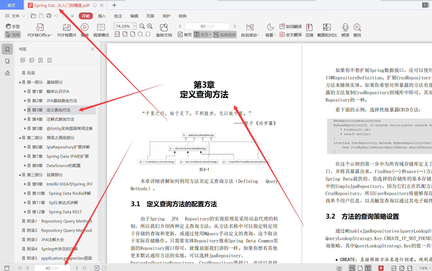Image resolution: width=432 pixels, height=271 pixels.
Task: Switch to 插入 ribbon tab
Action: tap(102, 16)
